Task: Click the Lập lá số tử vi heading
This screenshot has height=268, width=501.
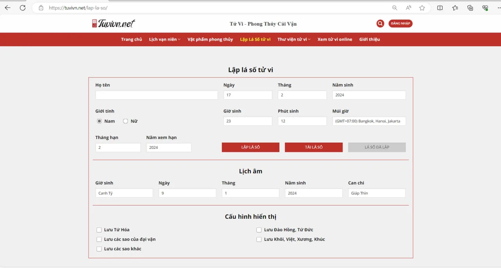Action: (250, 70)
